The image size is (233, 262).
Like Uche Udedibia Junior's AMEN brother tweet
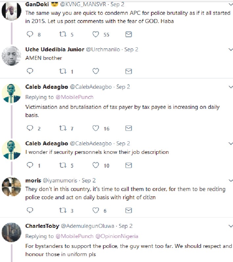(x=96, y=71)
